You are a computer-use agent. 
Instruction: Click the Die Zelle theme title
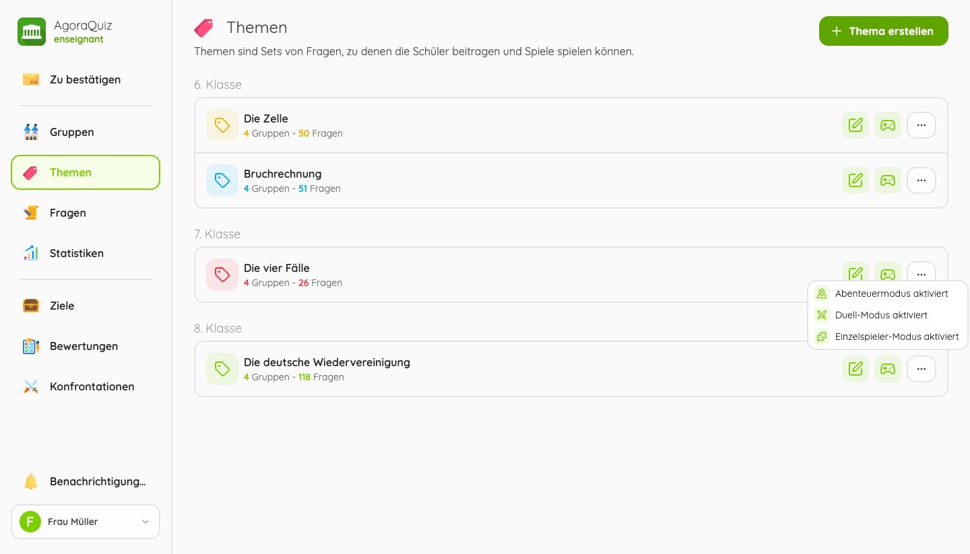click(x=266, y=118)
